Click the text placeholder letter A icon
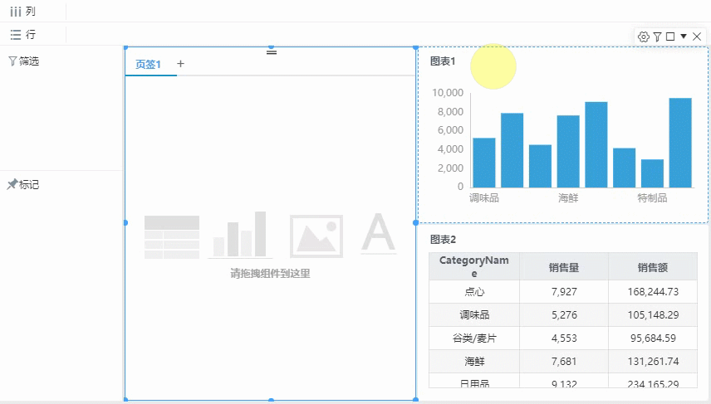The image size is (711, 404). pyautogui.click(x=378, y=234)
